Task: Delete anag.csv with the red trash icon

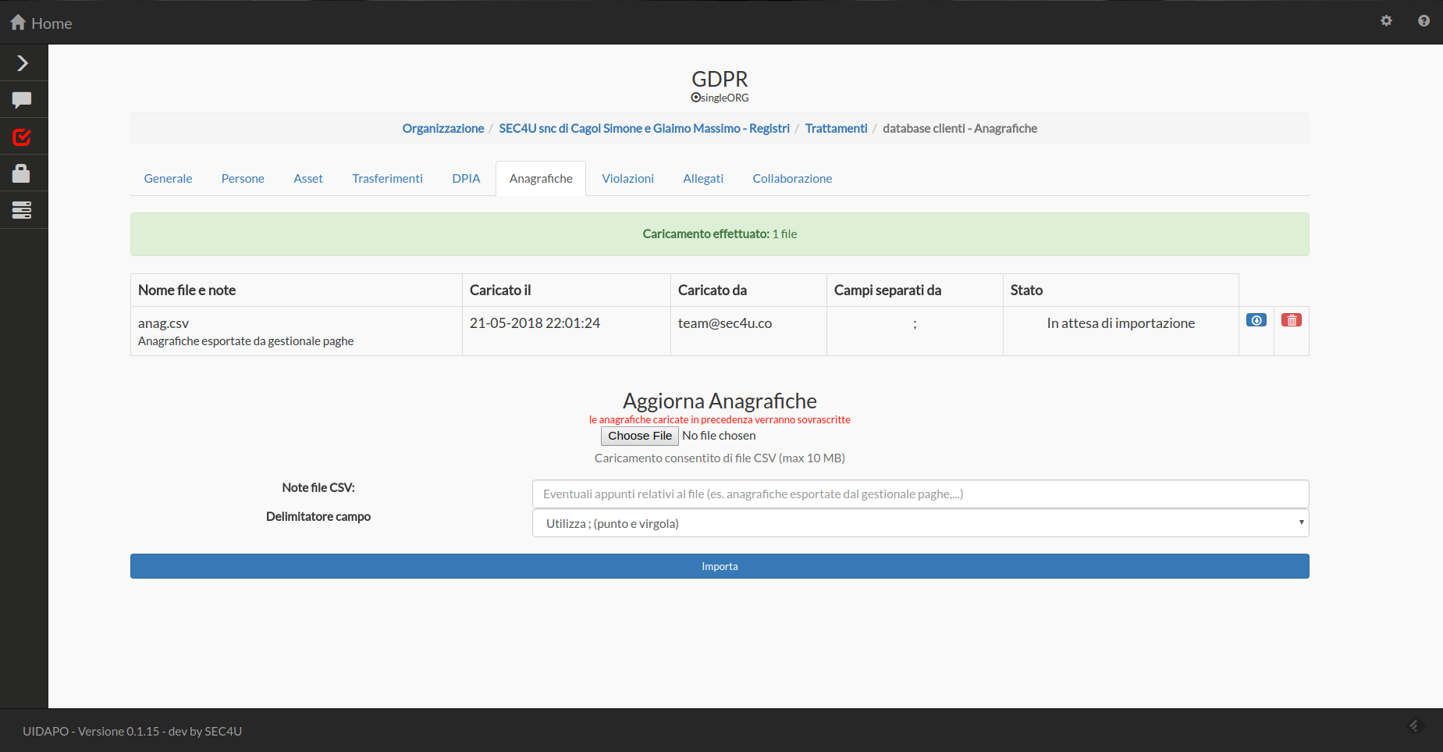Action: tap(1292, 320)
